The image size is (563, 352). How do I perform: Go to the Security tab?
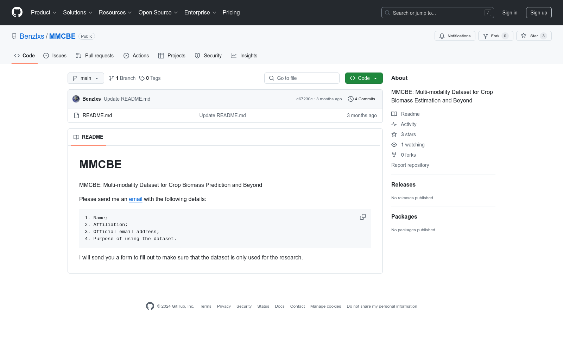(x=208, y=56)
